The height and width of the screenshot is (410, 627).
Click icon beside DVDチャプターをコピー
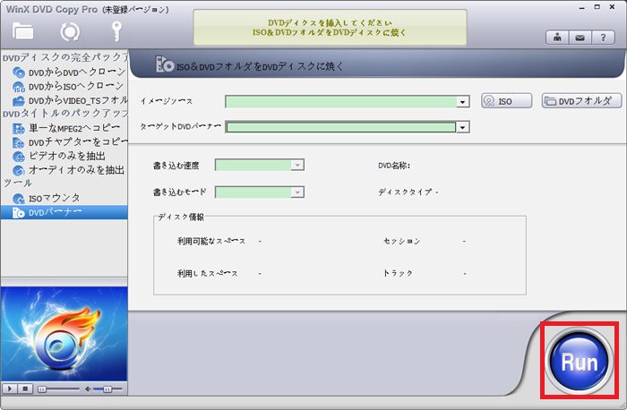pyautogui.click(x=19, y=142)
